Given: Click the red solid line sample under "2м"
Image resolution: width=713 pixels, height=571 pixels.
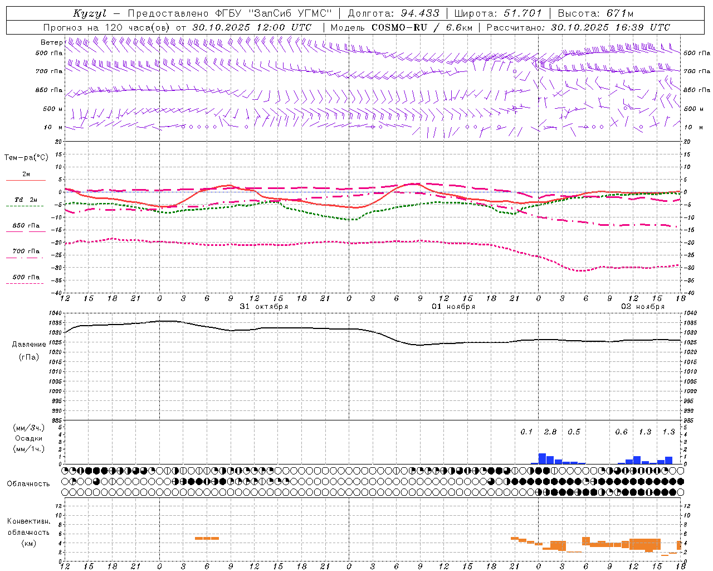Looking at the screenshot, I should [26, 180].
